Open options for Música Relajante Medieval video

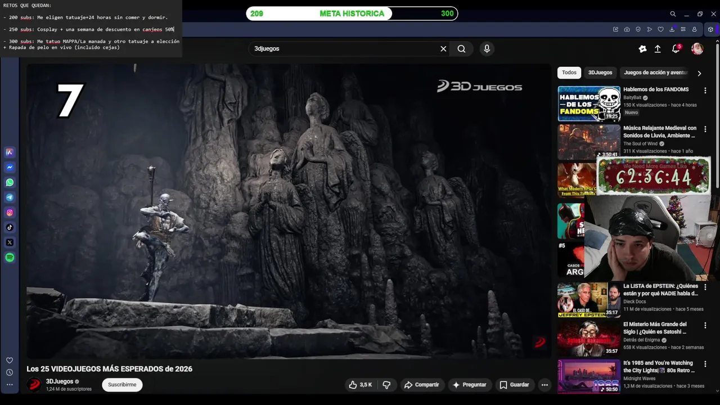(x=705, y=129)
